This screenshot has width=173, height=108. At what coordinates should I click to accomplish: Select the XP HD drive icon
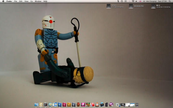(x=109, y=6)
